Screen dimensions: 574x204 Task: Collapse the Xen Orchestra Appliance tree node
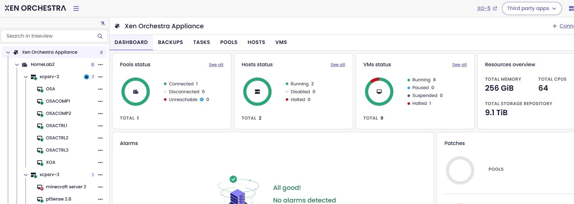pyautogui.click(x=8, y=52)
